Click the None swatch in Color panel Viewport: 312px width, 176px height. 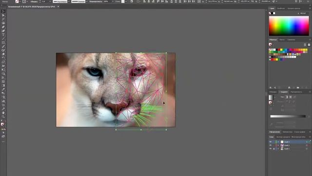(x=270, y=13)
